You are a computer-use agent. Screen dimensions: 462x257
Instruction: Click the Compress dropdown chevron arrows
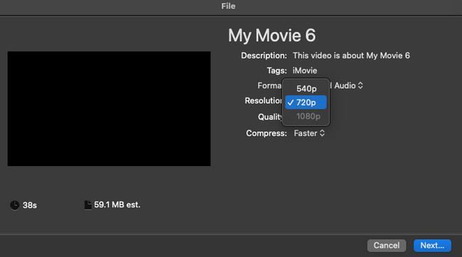(323, 133)
